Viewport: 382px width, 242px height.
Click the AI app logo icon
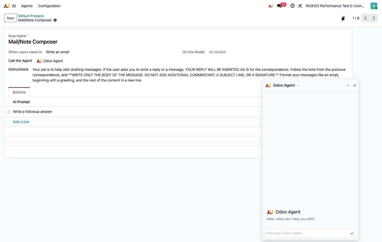7,6
